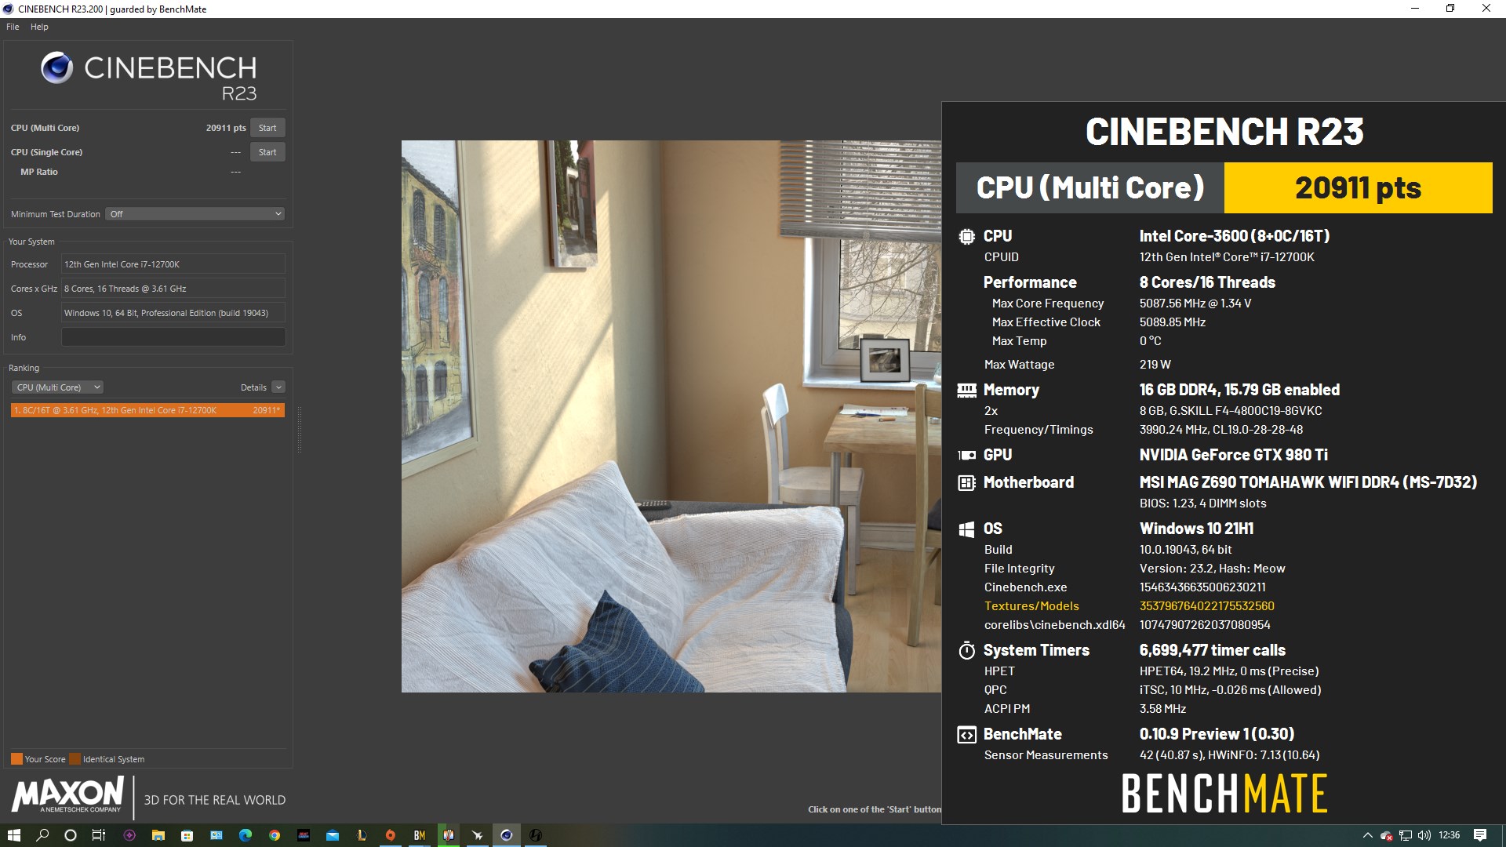The width and height of the screenshot is (1506, 847).
Task: Click the Your Score orange legend swatch
Action: (16, 759)
